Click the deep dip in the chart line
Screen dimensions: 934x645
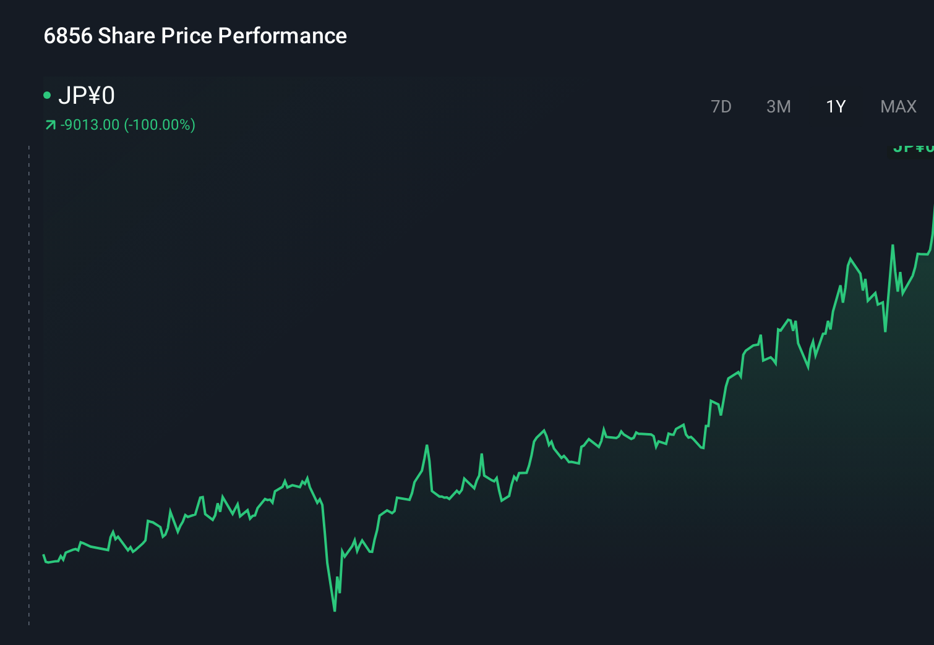pyautogui.click(x=334, y=610)
